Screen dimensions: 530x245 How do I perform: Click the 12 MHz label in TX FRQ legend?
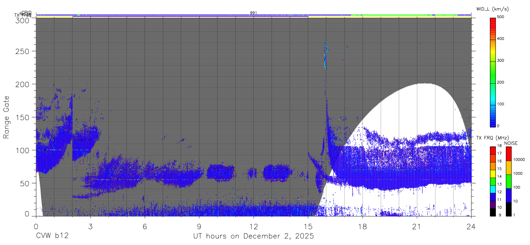tap(500, 192)
